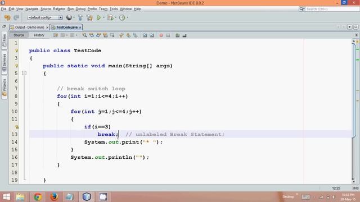Screen dimensions: 360x202
Task: Close the TestCode.java tab
Action: pos(80,27)
